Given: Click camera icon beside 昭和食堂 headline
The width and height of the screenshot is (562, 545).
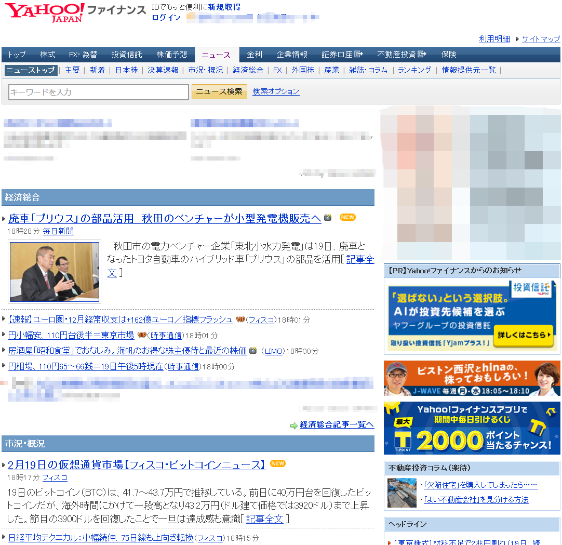Looking at the screenshot, I should click(x=253, y=350).
